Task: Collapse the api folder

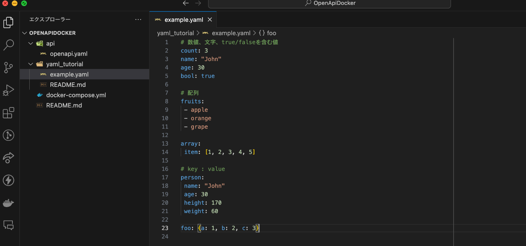Action: click(31, 43)
